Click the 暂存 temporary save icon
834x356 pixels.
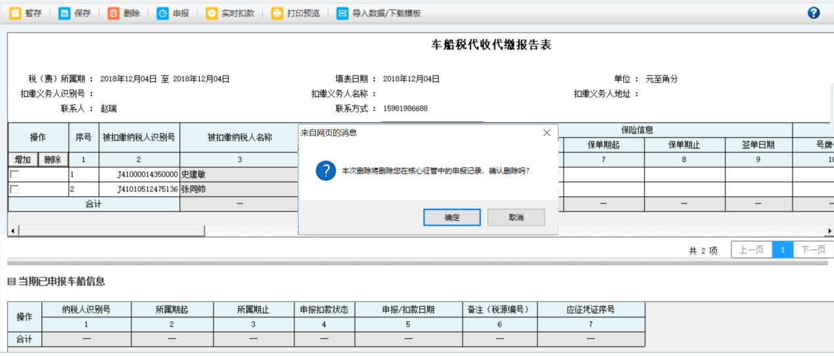click(x=15, y=13)
